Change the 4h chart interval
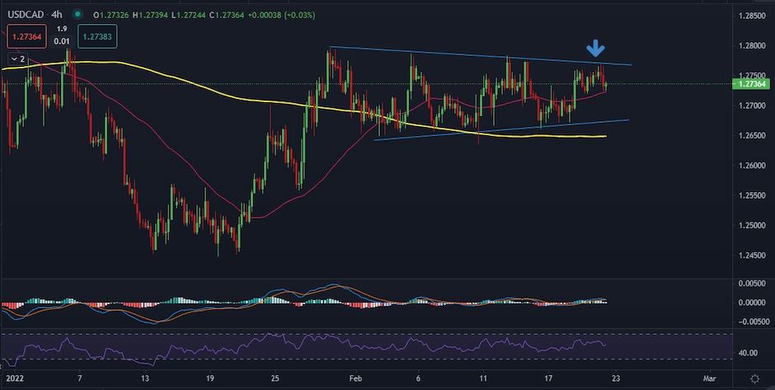The width and height of the screenshot is (775, 390). [x=57, y=15]
